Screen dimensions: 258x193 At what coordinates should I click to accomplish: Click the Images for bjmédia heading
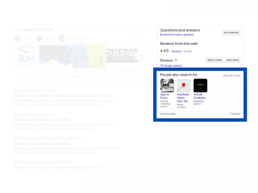tap(37, 30)
